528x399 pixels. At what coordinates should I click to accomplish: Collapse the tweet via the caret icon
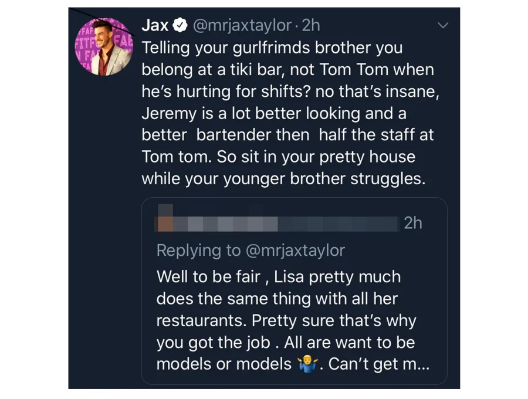443,25
